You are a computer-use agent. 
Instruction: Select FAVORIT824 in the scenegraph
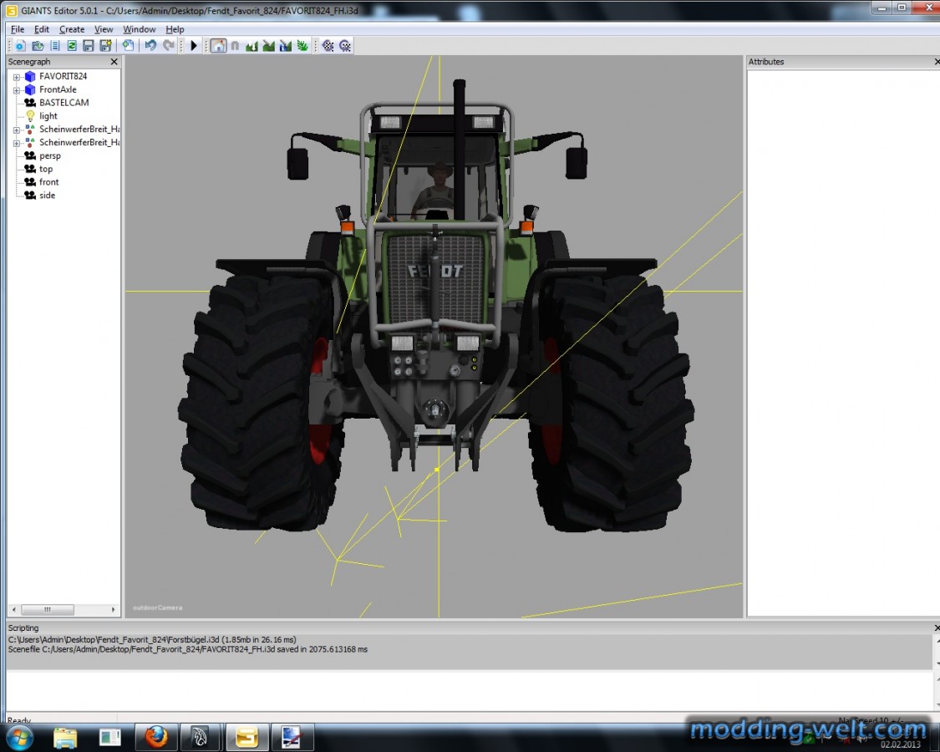(x=63, y=76)
